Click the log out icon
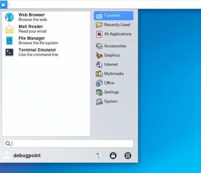Image resolution: width=201 pixels, height=173 pixels. [x=128, y=156]
